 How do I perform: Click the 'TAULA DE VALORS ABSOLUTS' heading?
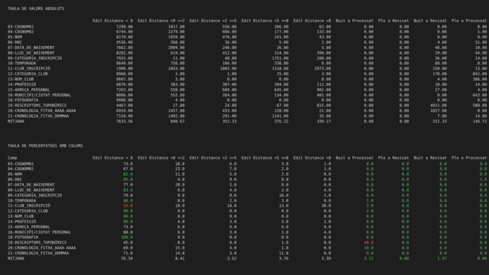36,9
